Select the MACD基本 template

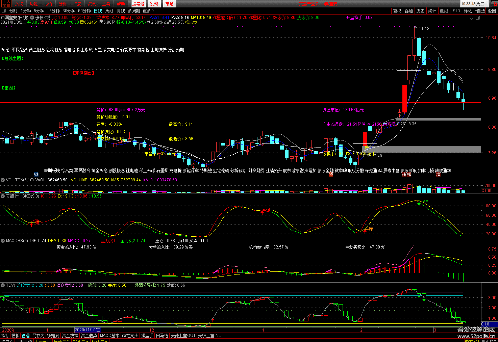tap(109, 336)
